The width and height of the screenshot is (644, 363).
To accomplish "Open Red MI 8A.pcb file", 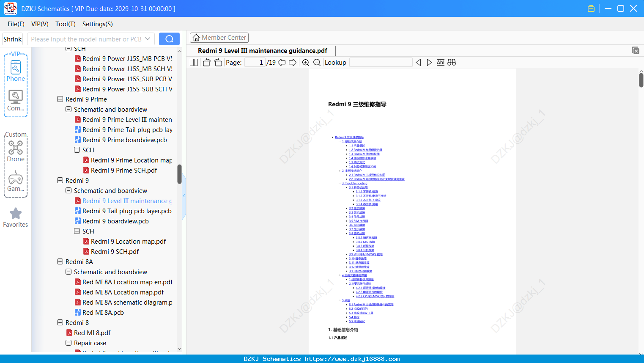I will 103,312.
